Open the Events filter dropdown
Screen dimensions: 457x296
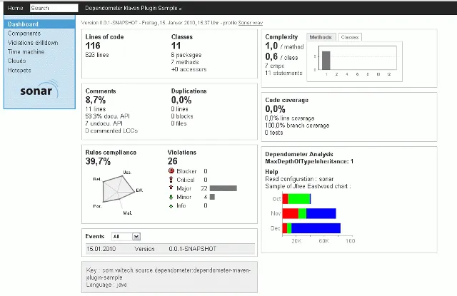point(126,236)
